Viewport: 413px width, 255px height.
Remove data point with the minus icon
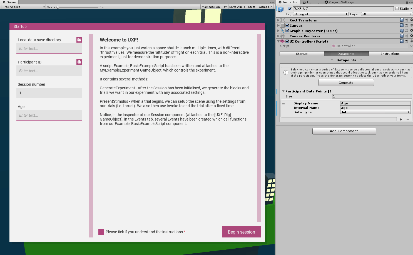click(x=408, y=119)
